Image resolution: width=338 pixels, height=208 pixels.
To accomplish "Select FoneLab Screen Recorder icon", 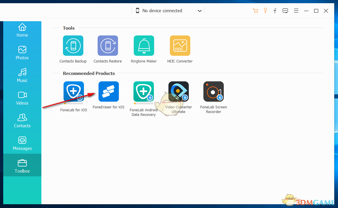I will point(214,92).
